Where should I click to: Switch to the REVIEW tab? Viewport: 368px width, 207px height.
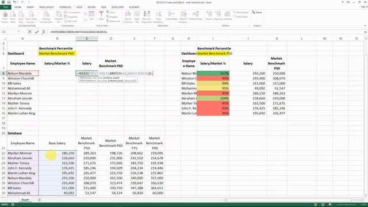91,7
